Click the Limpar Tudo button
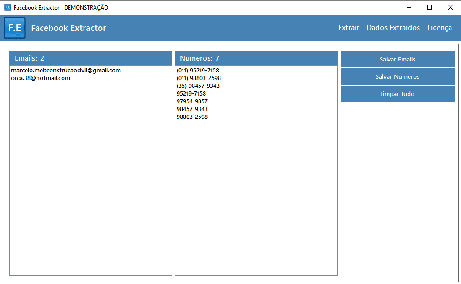The image size is (461, 284). (398, 94)
